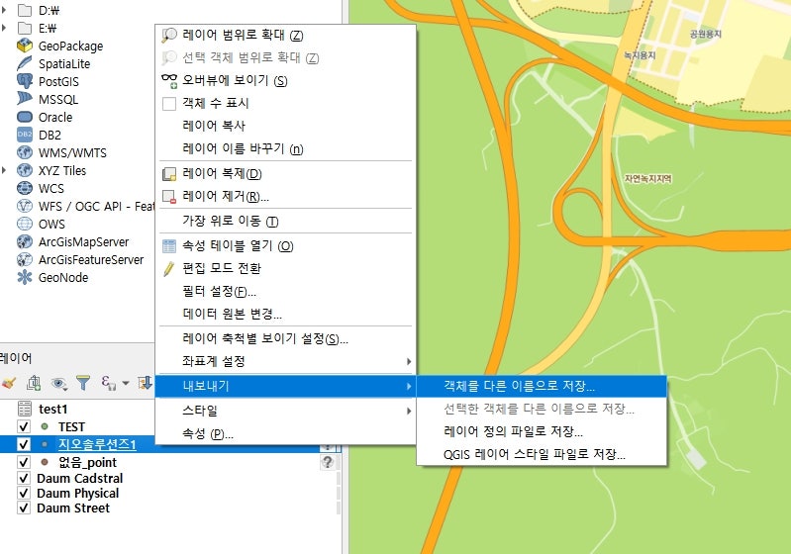
Task: Click the 내보내기 menu item
Action: (285, 386)
